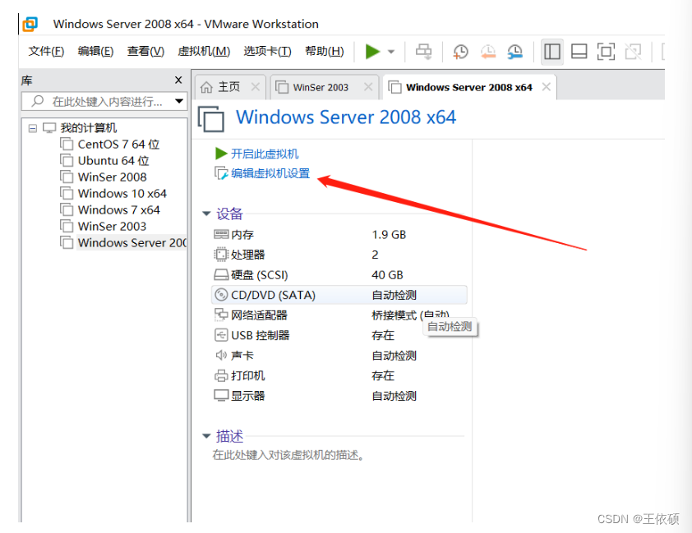Click the 处理器 processor device row

point(339,255)
